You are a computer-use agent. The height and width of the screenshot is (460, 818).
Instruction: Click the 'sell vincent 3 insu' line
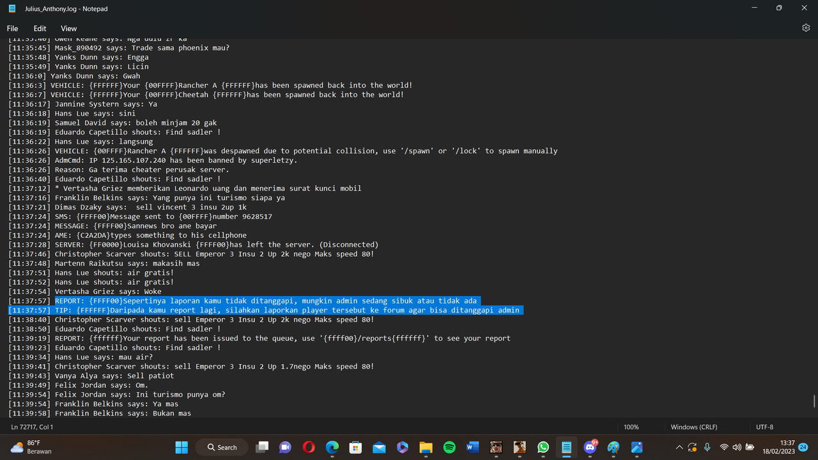tap(127, 208)
